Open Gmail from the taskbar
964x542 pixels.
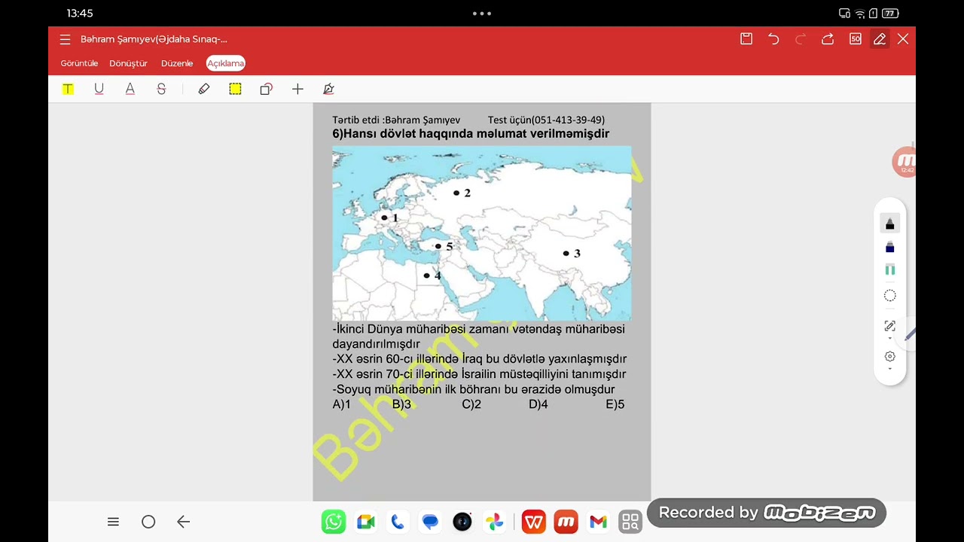(x=598, y=522)
